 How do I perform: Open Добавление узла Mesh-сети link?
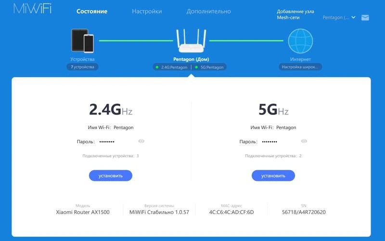point(295,14)
